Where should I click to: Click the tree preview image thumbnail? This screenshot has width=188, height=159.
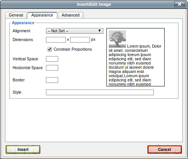click(x=117, y=39)
